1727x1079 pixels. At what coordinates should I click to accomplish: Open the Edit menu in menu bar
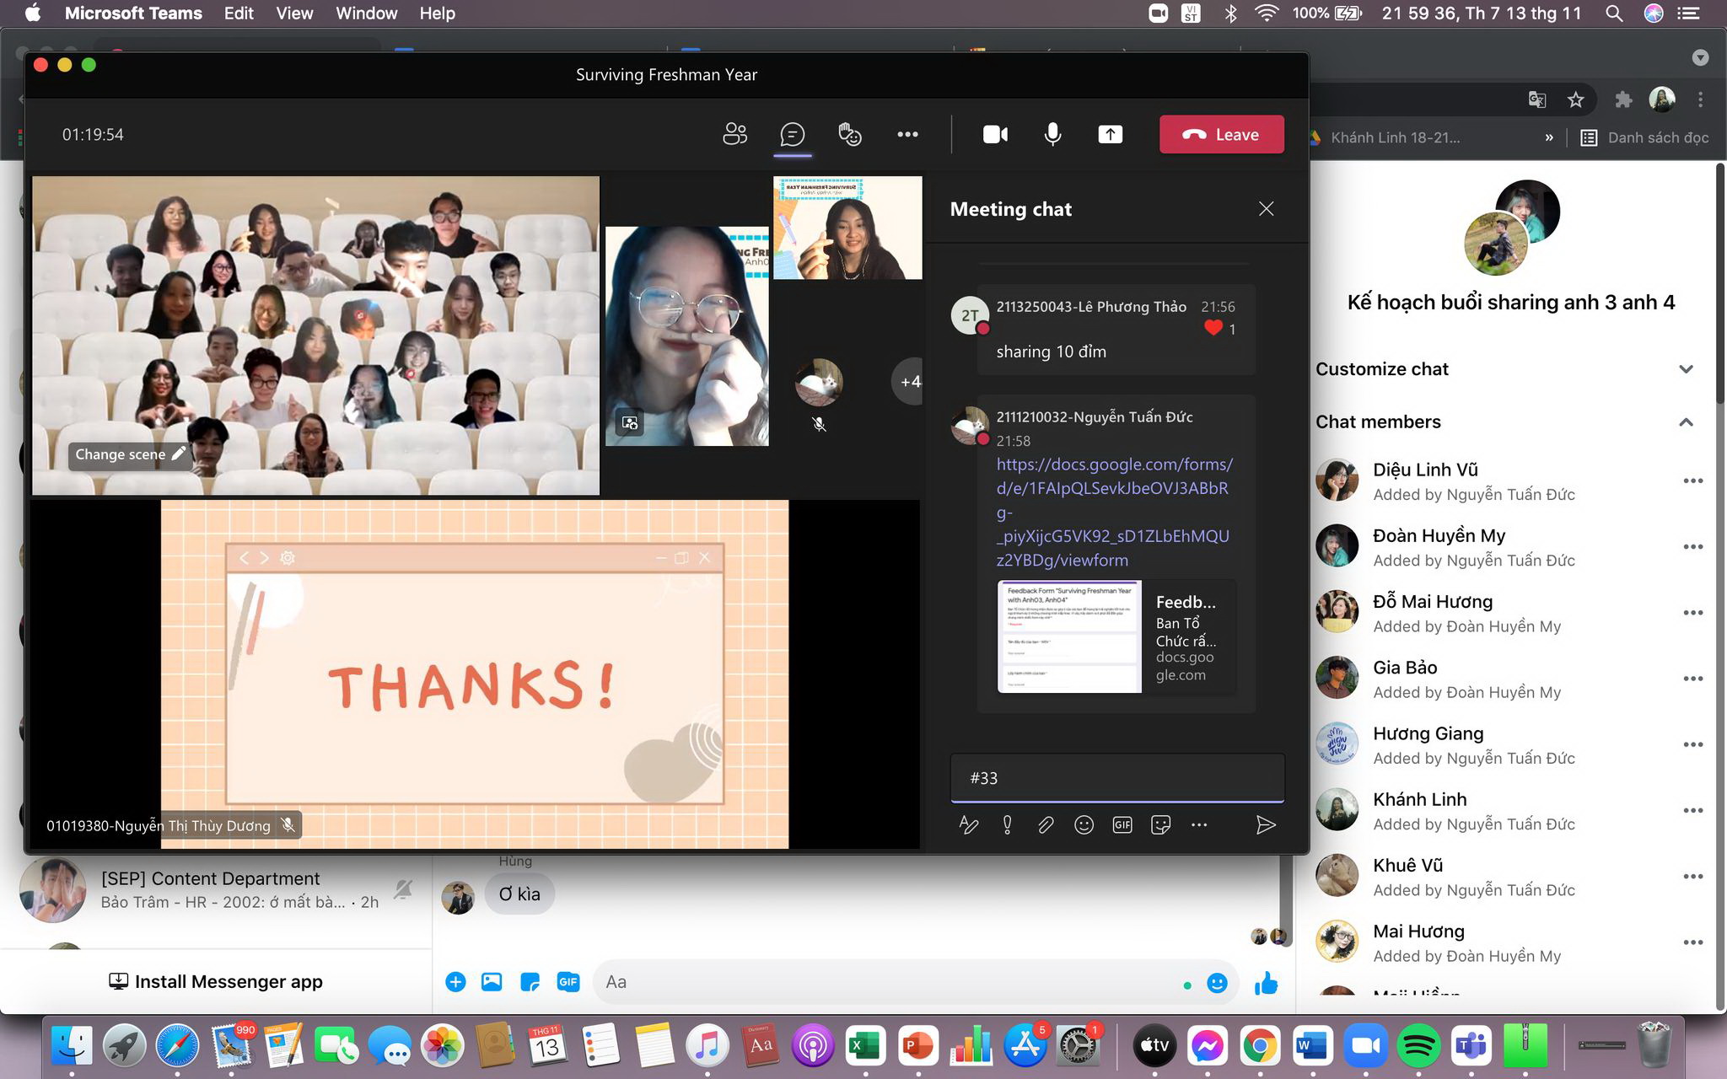(x=239, y=13)
